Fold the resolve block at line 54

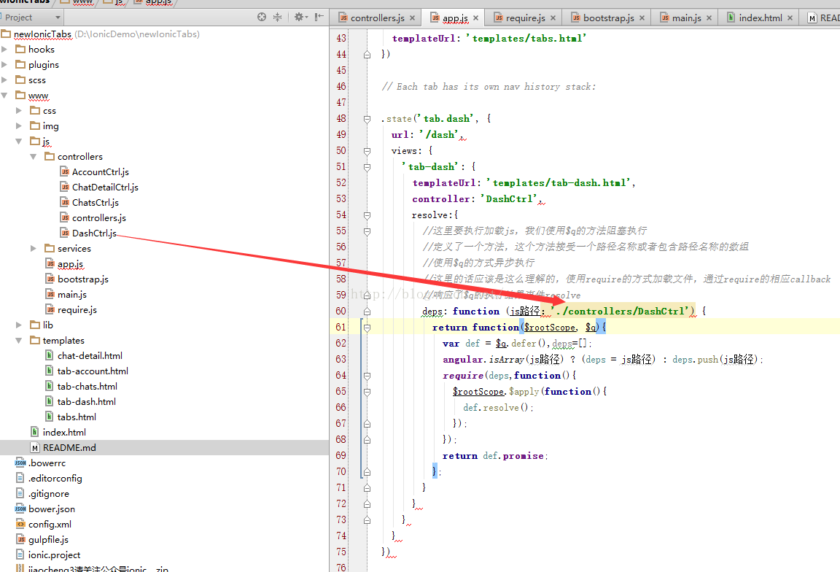(x=367, y=215)
